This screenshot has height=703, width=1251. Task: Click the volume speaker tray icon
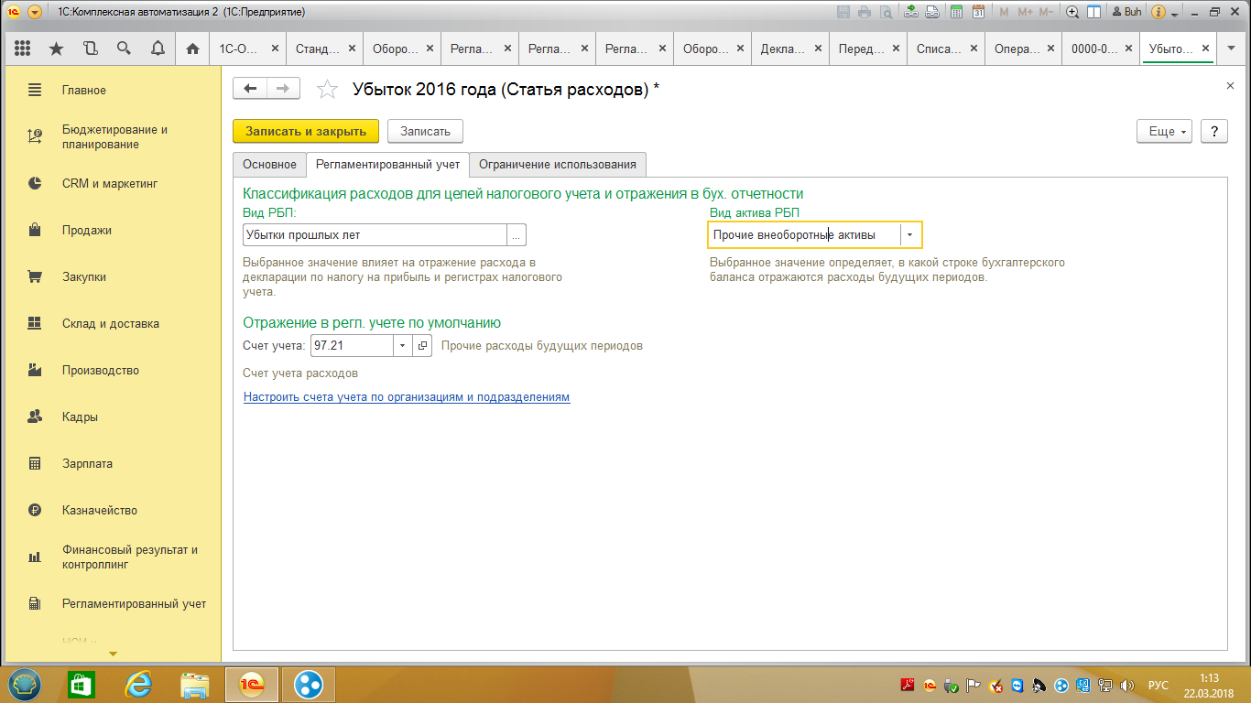click(x=1126, y=685)
